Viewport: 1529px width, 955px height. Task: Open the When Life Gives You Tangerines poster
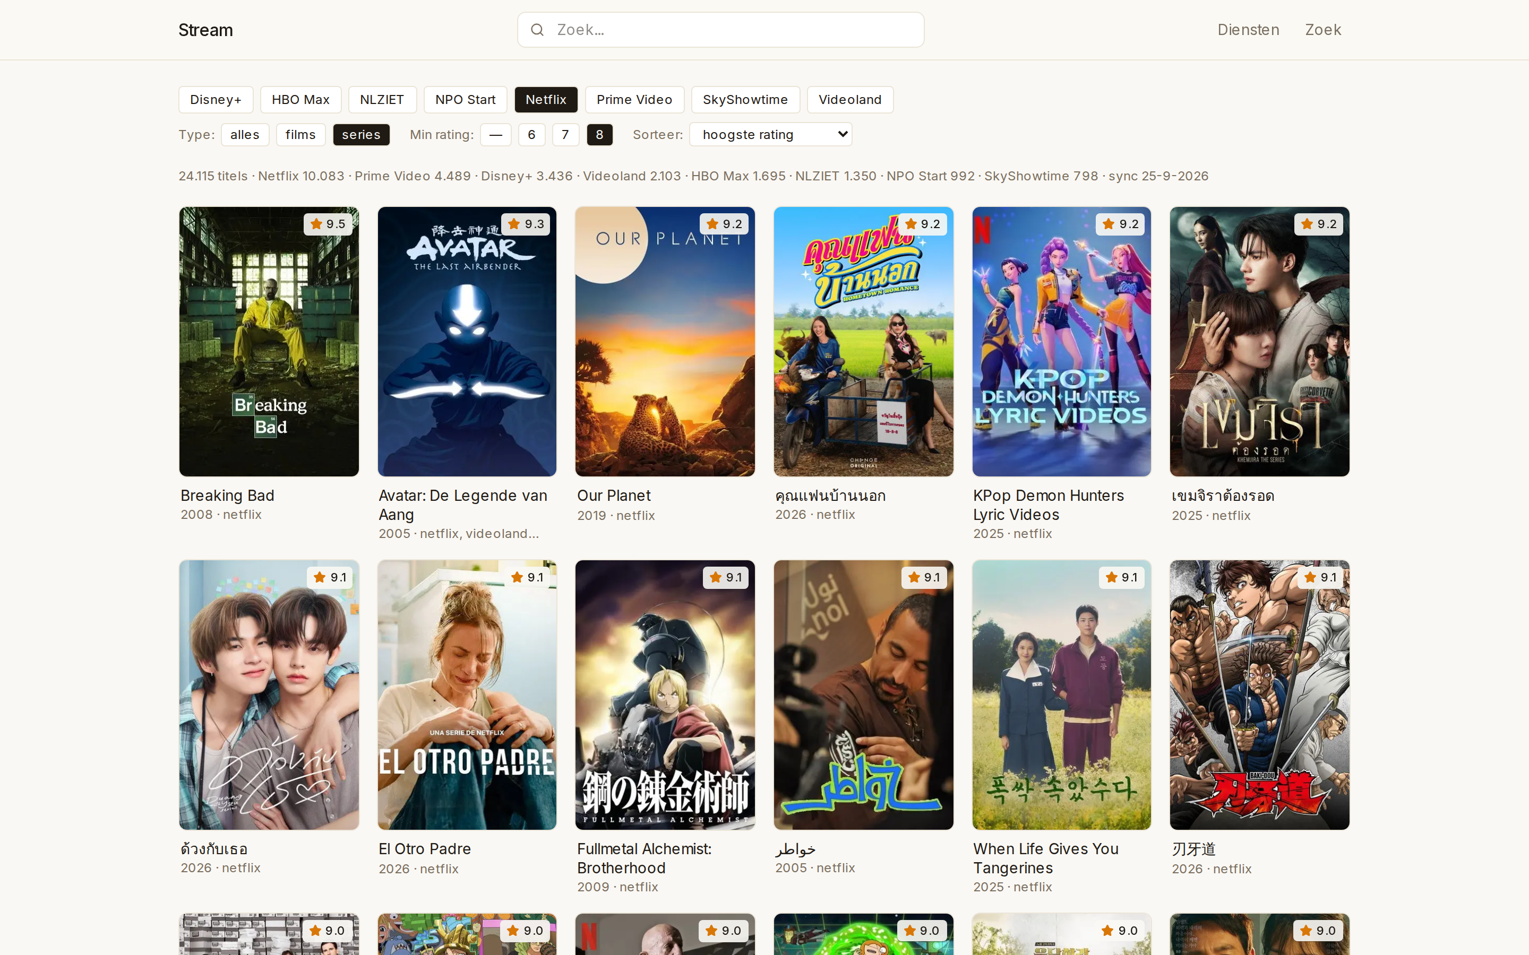click(1062, 695)
